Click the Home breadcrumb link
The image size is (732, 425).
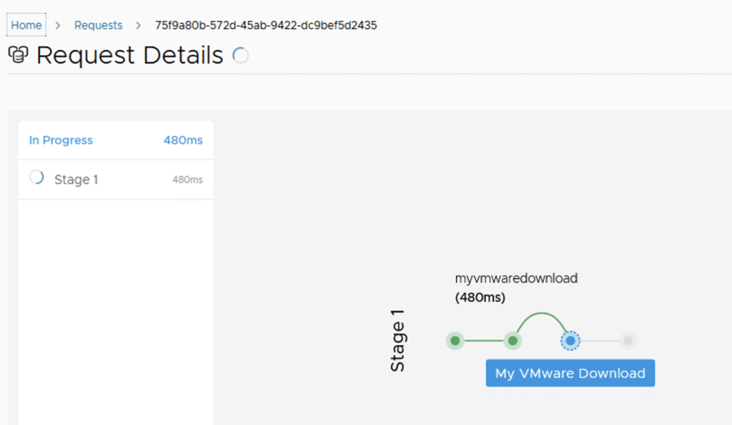coord(26,25)
